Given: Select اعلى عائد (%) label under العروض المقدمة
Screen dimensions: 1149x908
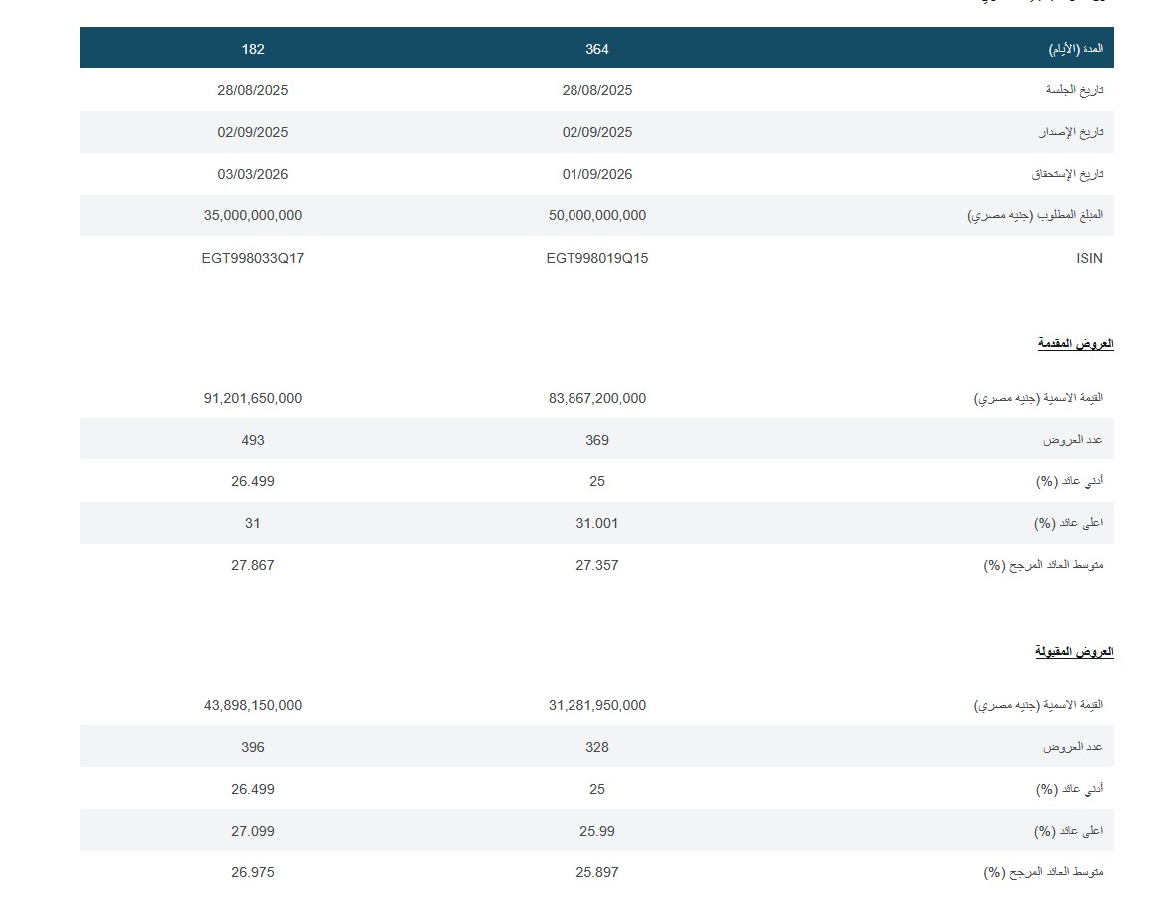Looking at the screenshot, I should [x=1069, y=523].
